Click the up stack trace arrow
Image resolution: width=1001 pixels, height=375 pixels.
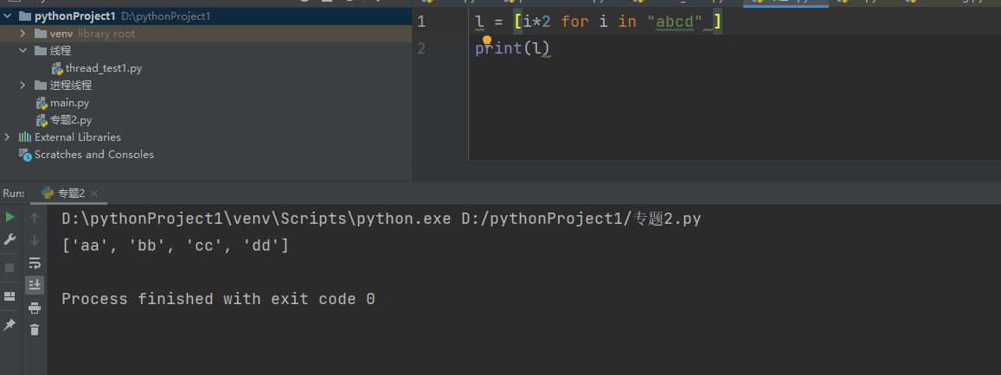tap(35, 218)
